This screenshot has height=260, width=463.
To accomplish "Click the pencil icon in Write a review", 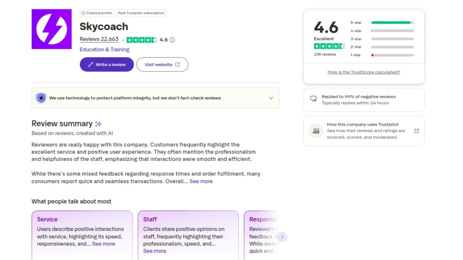I will (91, 64).
